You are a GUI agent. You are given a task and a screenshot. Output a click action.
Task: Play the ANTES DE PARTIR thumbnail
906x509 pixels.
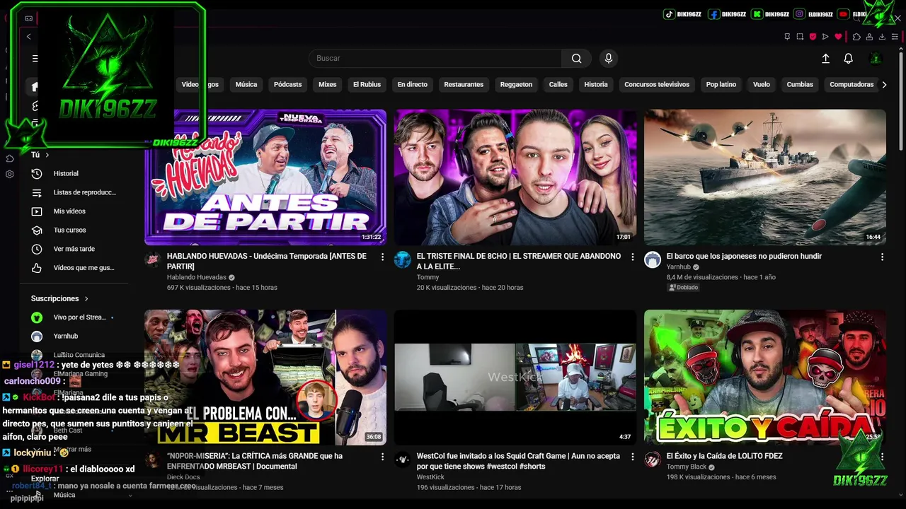click(x=265, y=177)
